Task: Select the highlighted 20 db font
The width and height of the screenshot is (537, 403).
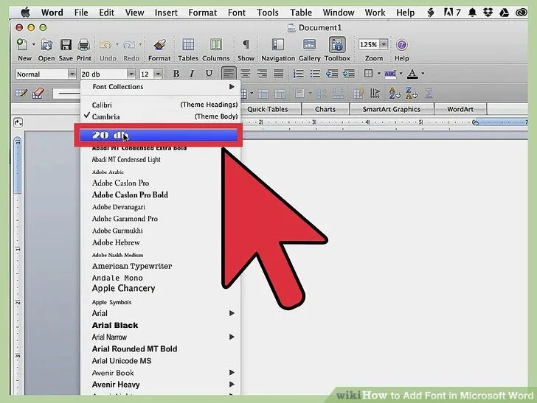Action: point(159,135)
